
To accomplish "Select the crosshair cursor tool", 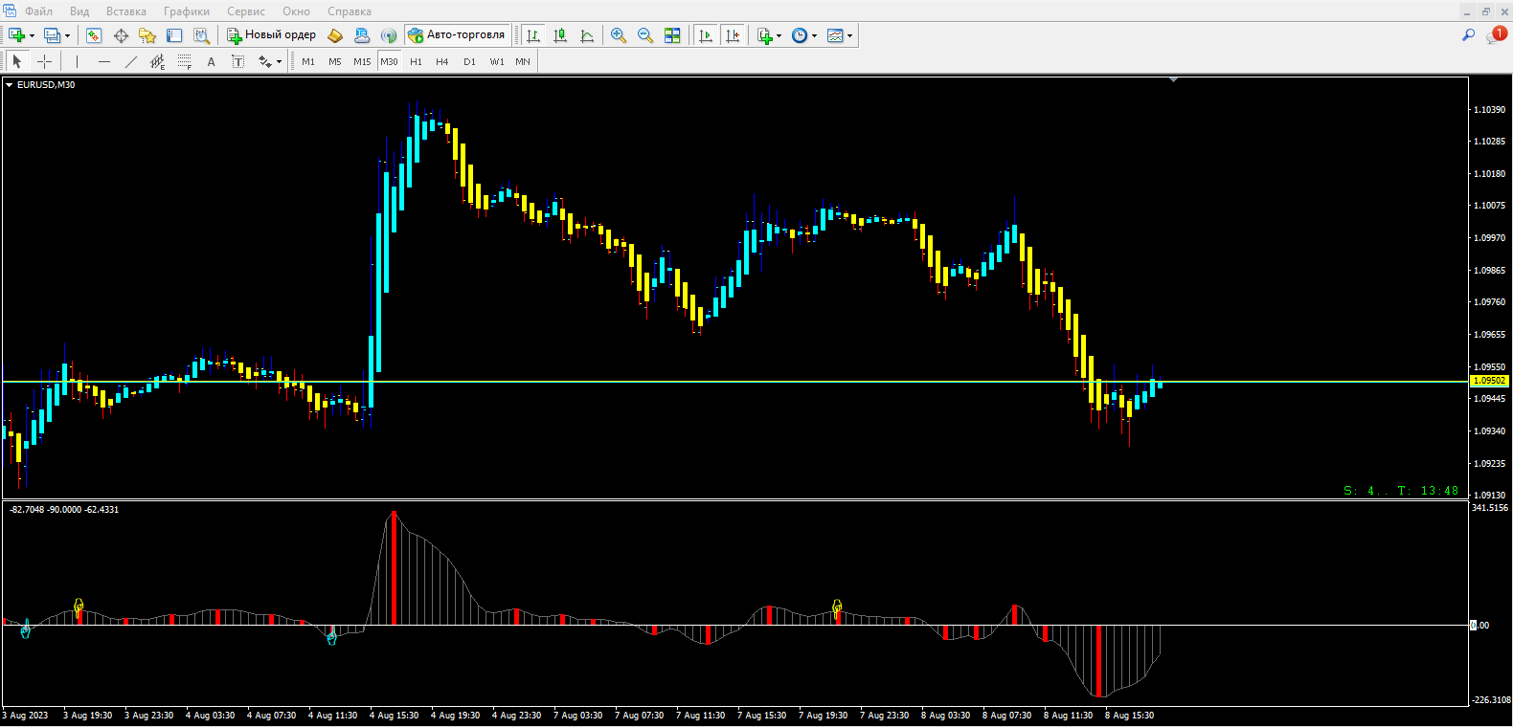I will coord(44,61).
